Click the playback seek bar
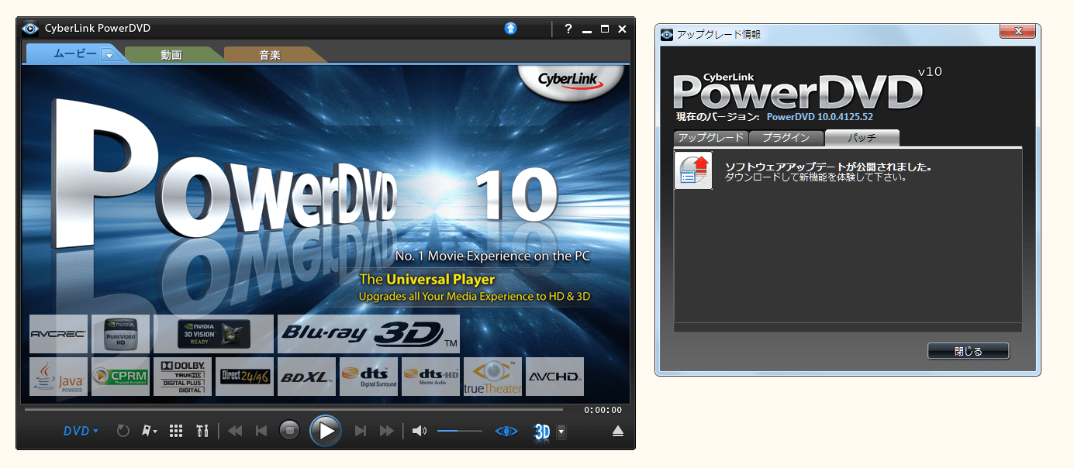This screenshot has height=468, width=1074. (294, 409)
